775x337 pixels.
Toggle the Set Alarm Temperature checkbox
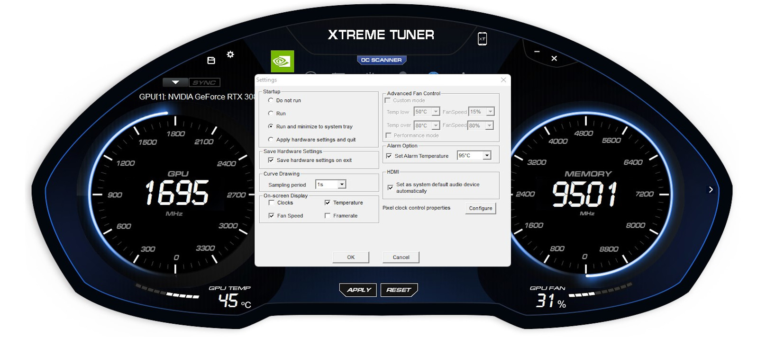click(x=389, y=156)
